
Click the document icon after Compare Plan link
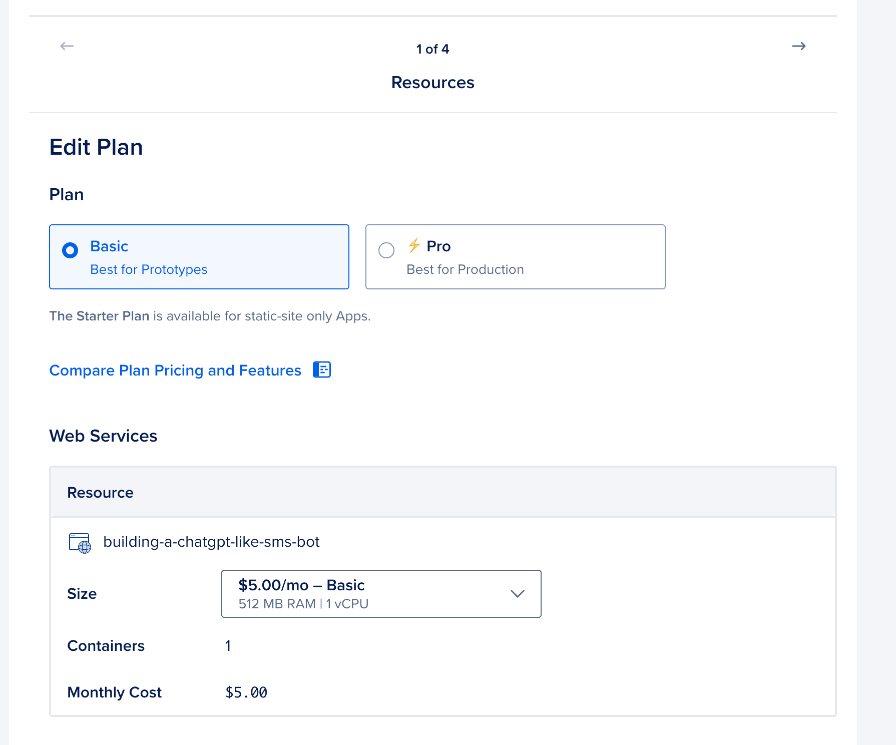(x=322, y=369)
